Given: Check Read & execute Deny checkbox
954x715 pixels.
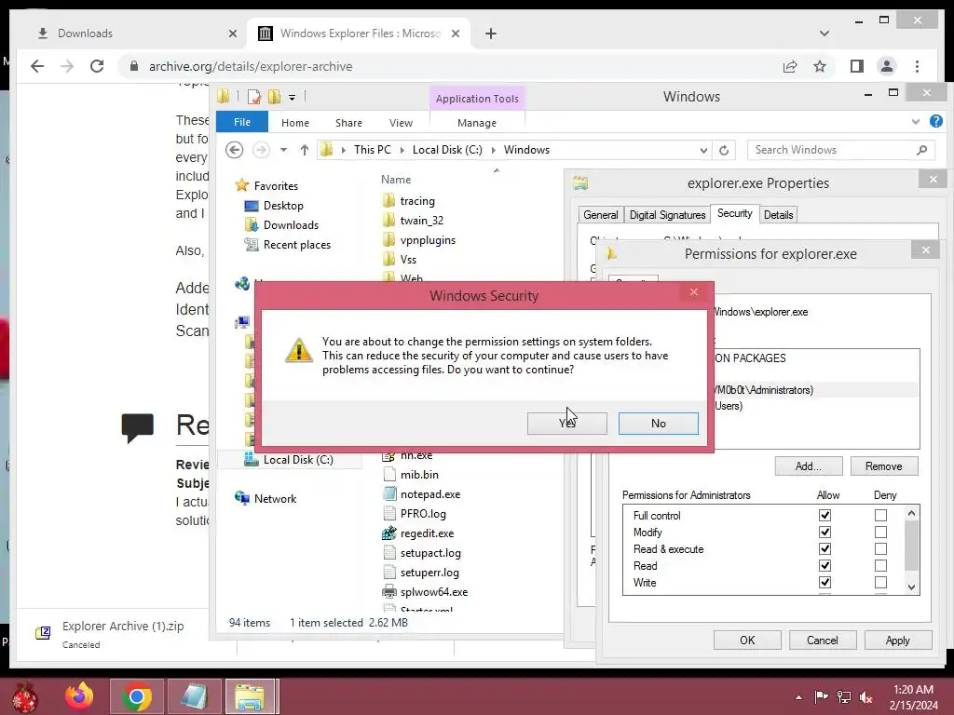Looking at the screenshot, I should (880, 549).
